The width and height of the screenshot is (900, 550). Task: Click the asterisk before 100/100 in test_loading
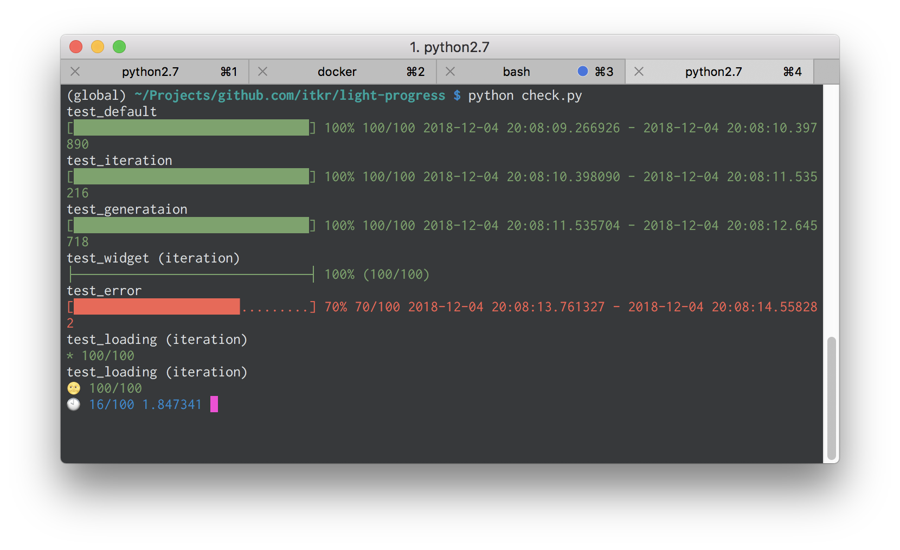coord(69,356)
